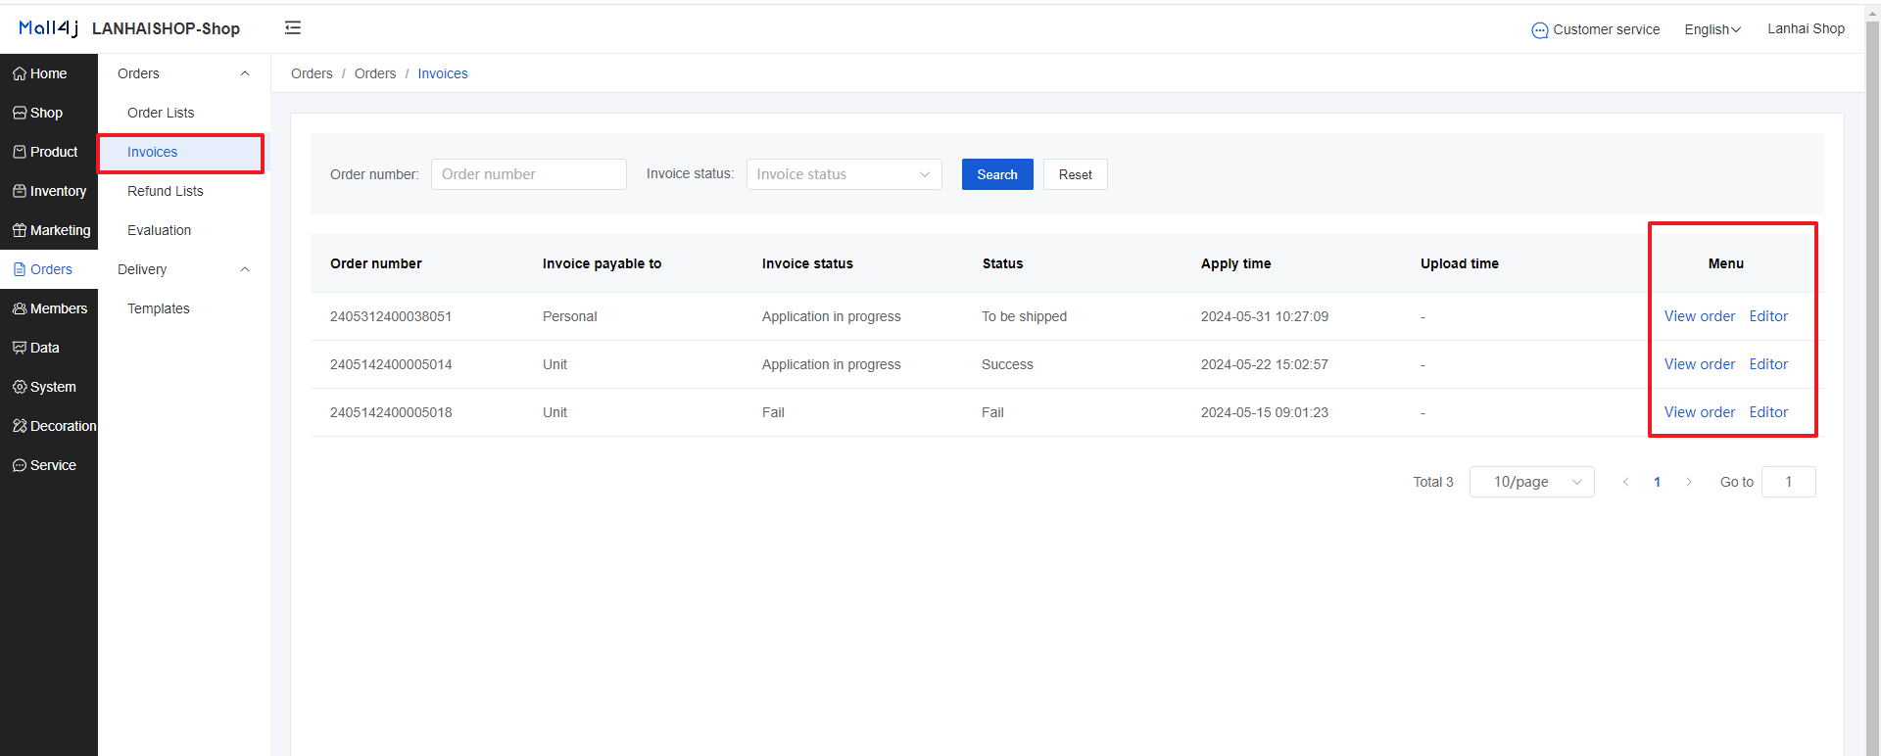
Task: Click the Upload time column header
Action: tap(1460, 263)
